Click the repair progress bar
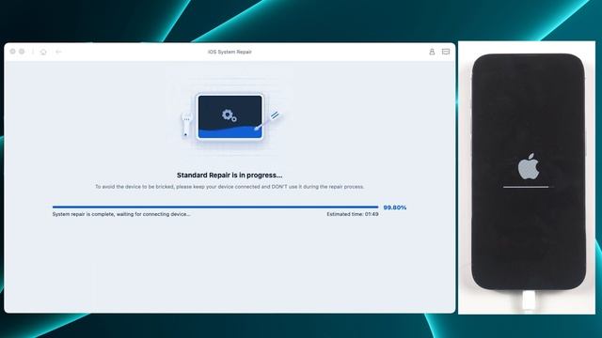 [x=215, y=207]
